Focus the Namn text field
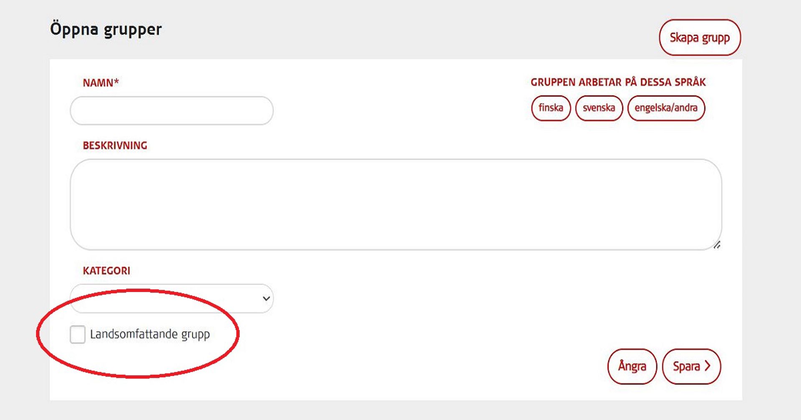This screenshot has width=801, height=420. click(171, 111)
